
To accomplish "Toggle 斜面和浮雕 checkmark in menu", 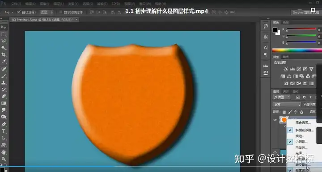I will point(290,130).
